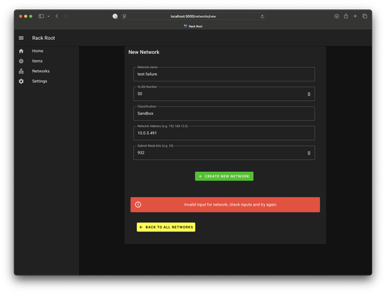Screen dimensions: 386x294
Task: Click the Home house icon in sidebar
Action: pos(21,51)
